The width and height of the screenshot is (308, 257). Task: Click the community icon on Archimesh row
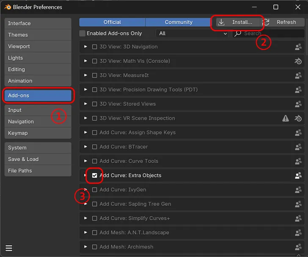tap(298, 247)
